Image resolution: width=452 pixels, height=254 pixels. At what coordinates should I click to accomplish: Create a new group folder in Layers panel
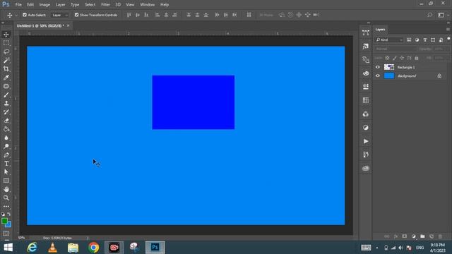[422, 236]
